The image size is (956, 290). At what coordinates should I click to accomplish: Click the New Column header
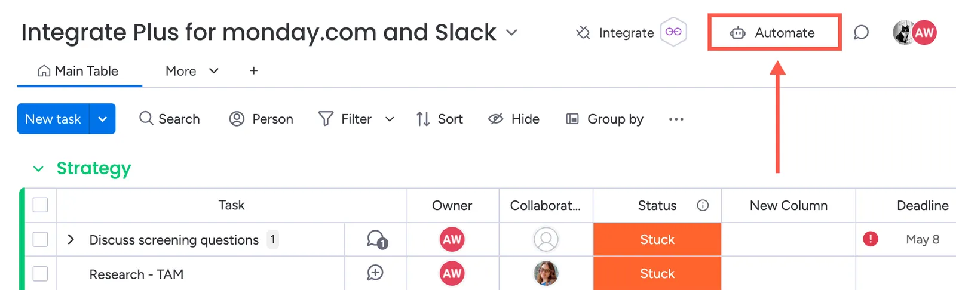(x=789, y=205)
